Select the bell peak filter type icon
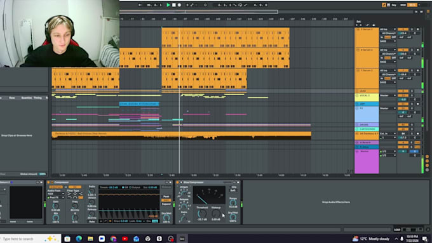This screenshot has height=243, width=432. [x=75, y=194]
